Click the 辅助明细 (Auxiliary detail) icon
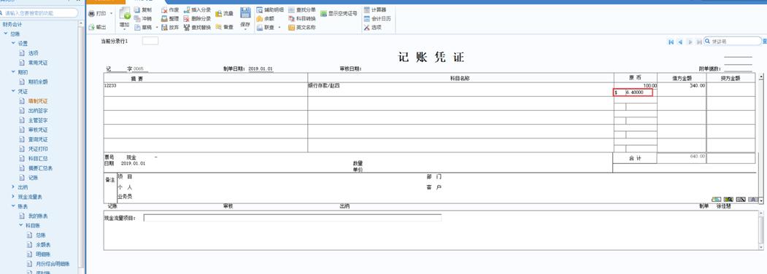 [x=260, y=9]
